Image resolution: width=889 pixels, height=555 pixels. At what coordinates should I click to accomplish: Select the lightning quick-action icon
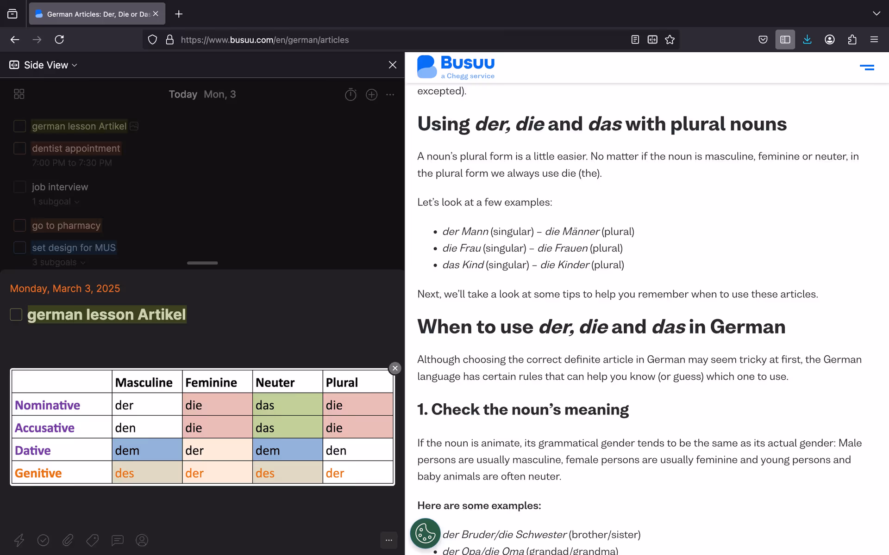click(x=19, y=540)
